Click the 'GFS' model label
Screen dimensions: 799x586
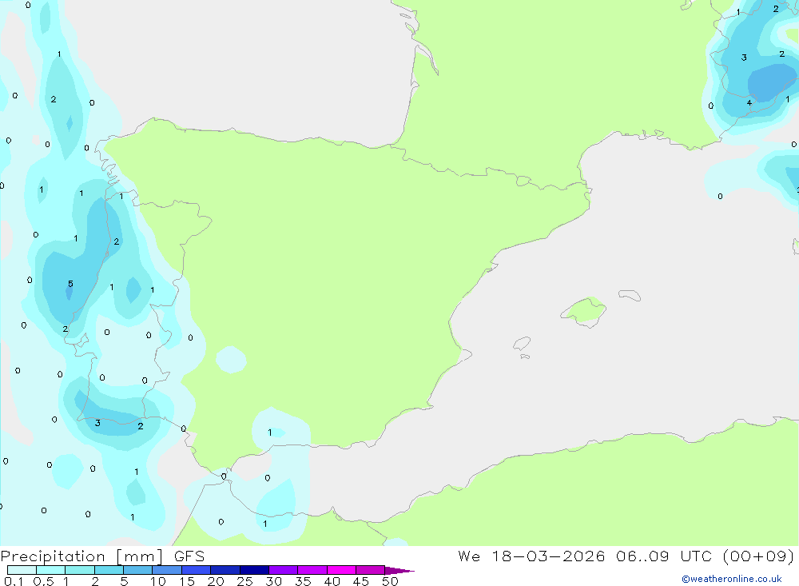pos(189,556)
